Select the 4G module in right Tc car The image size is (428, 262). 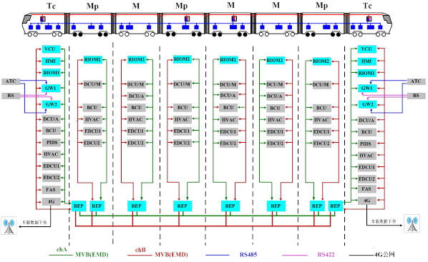point(367,201)
